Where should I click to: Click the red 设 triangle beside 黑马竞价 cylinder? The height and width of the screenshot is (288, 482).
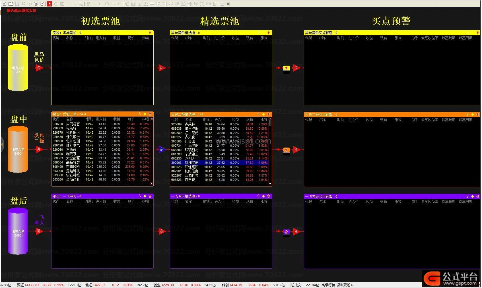pyautogui.click(x=39, y=68)
